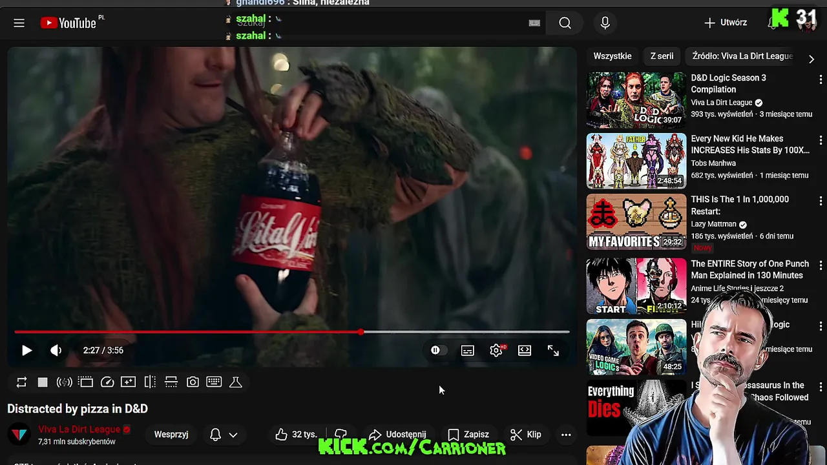
Task: Click the Tobs Manhwa channel name
Action: pyautogui.click(x=713, y=163)
